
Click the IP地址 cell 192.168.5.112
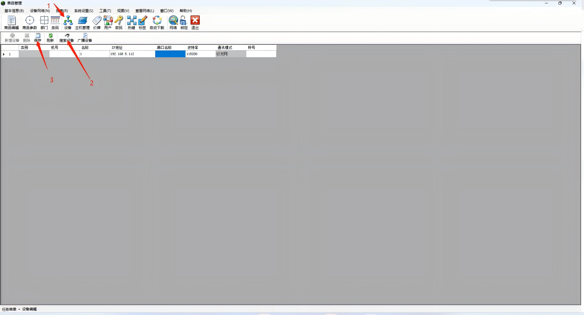pos(132,54)
